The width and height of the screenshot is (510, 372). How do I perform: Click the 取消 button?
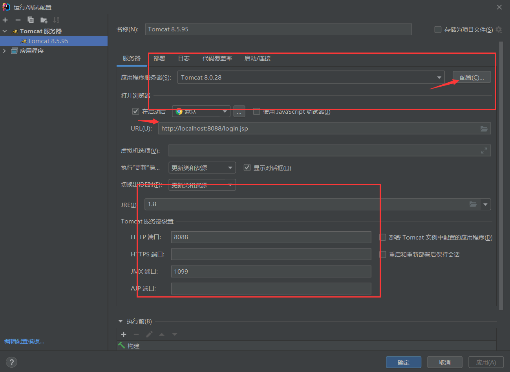tap(445, 362)
